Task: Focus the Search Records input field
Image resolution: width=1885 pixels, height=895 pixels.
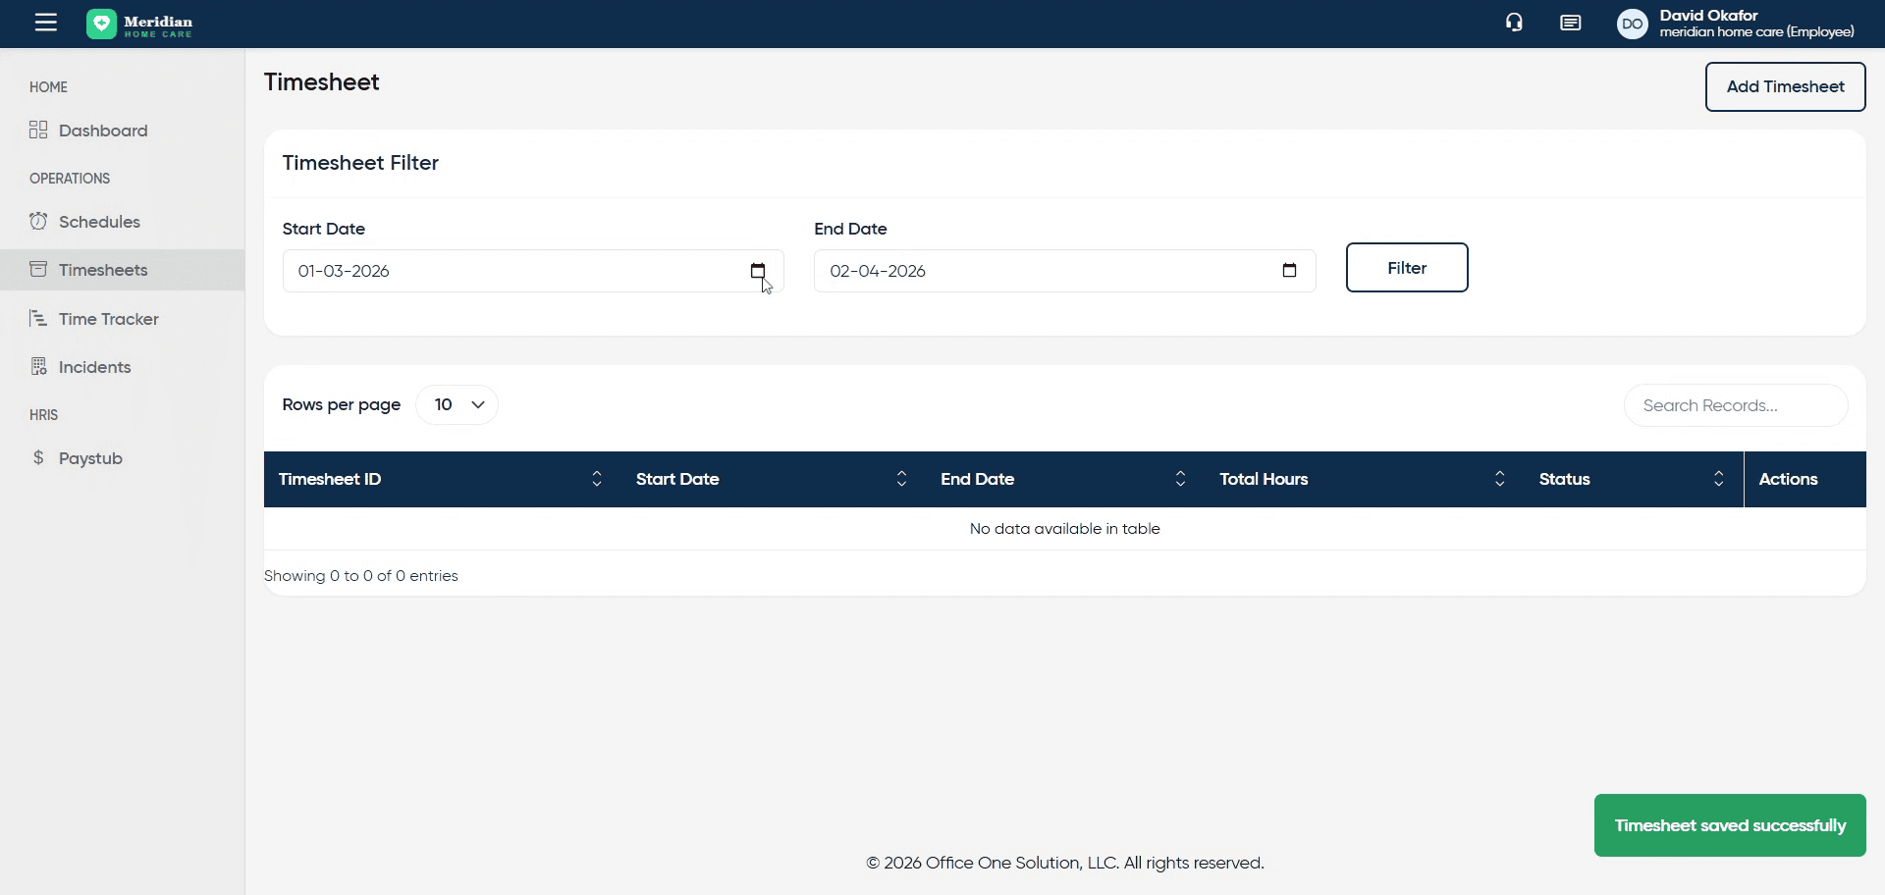Action: [x=1735, y=405]
